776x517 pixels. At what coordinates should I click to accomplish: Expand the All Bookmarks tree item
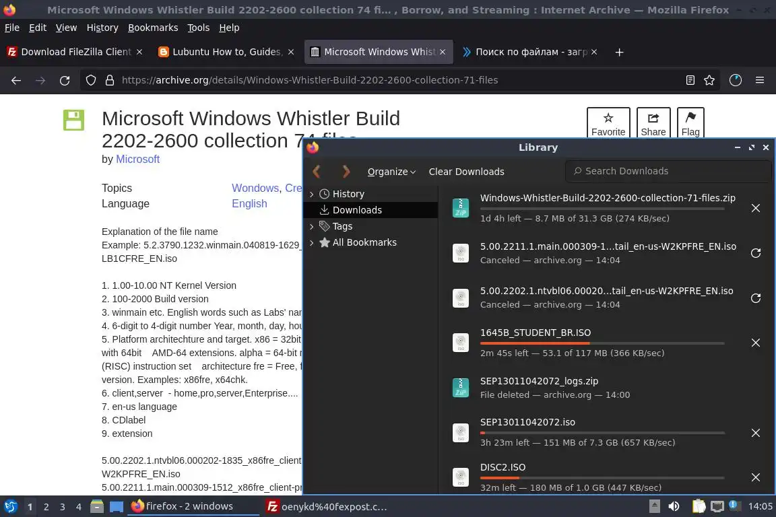(x=311, y=243)
